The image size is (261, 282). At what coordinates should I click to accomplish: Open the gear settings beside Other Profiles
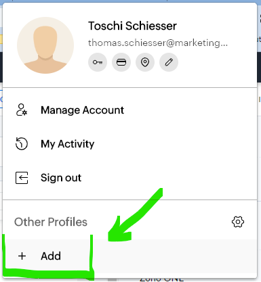point(238,222)
